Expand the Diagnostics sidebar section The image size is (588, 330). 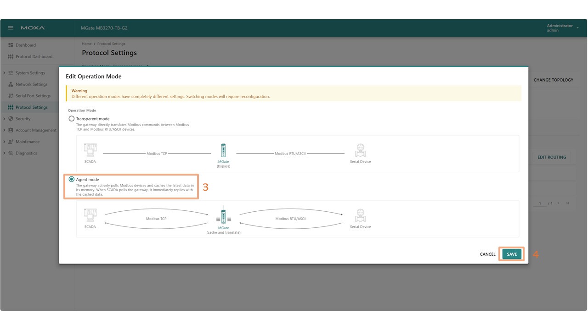pyautogui.click(x=4, y=153)
